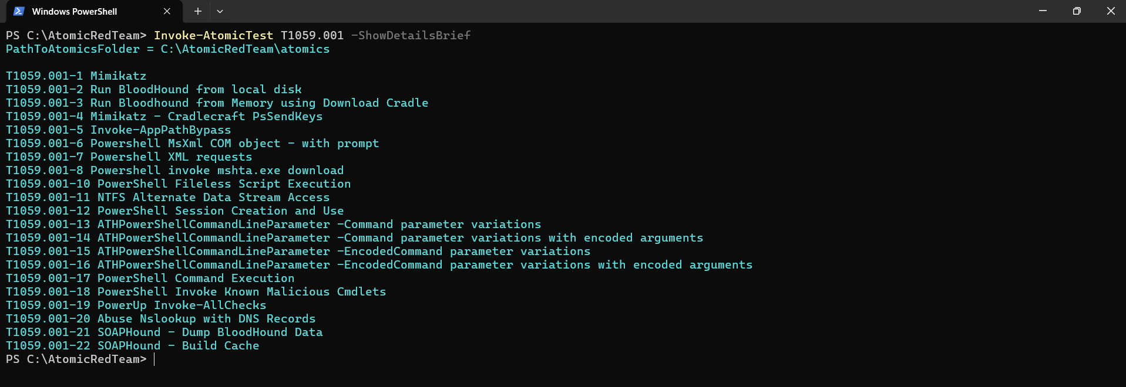
Task: Minimize the terminal window
Action: pos(1043,11)
